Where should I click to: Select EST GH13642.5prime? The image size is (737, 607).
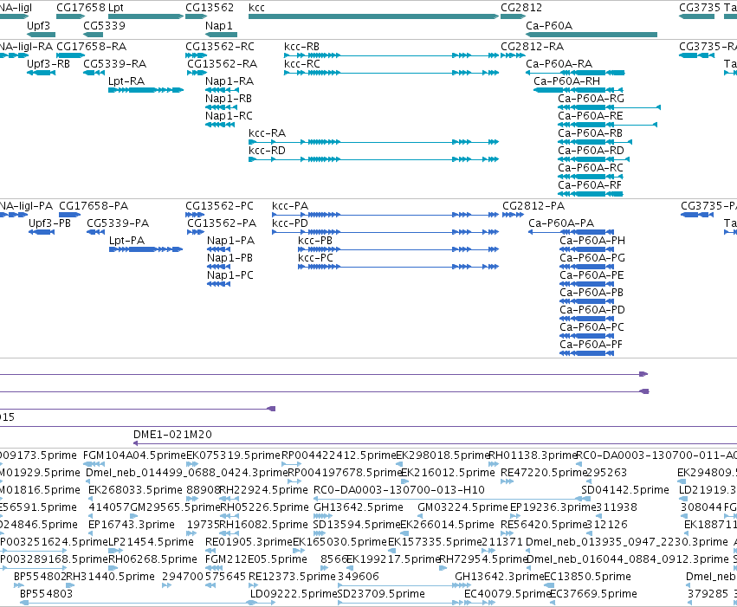359,507
